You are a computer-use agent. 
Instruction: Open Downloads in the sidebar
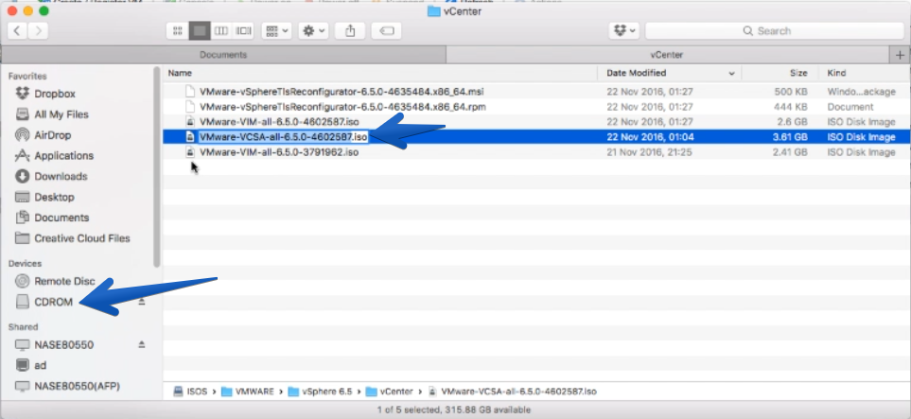click(61, 176)
